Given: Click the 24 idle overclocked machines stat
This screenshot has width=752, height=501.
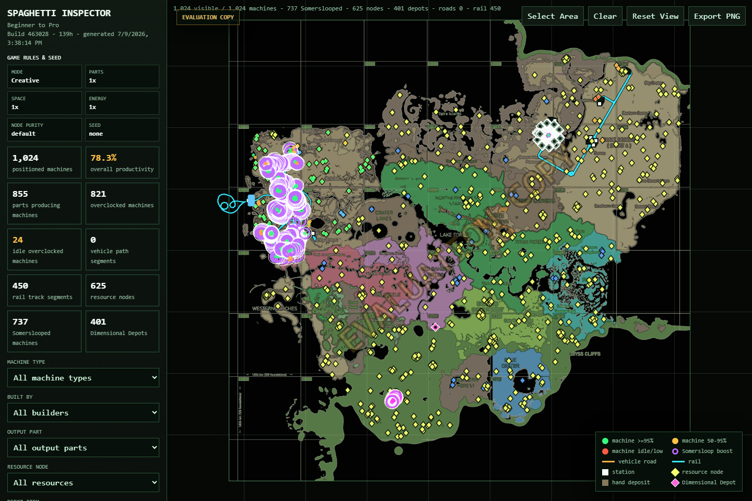Looking at the screenshot, I should (44, 249).
